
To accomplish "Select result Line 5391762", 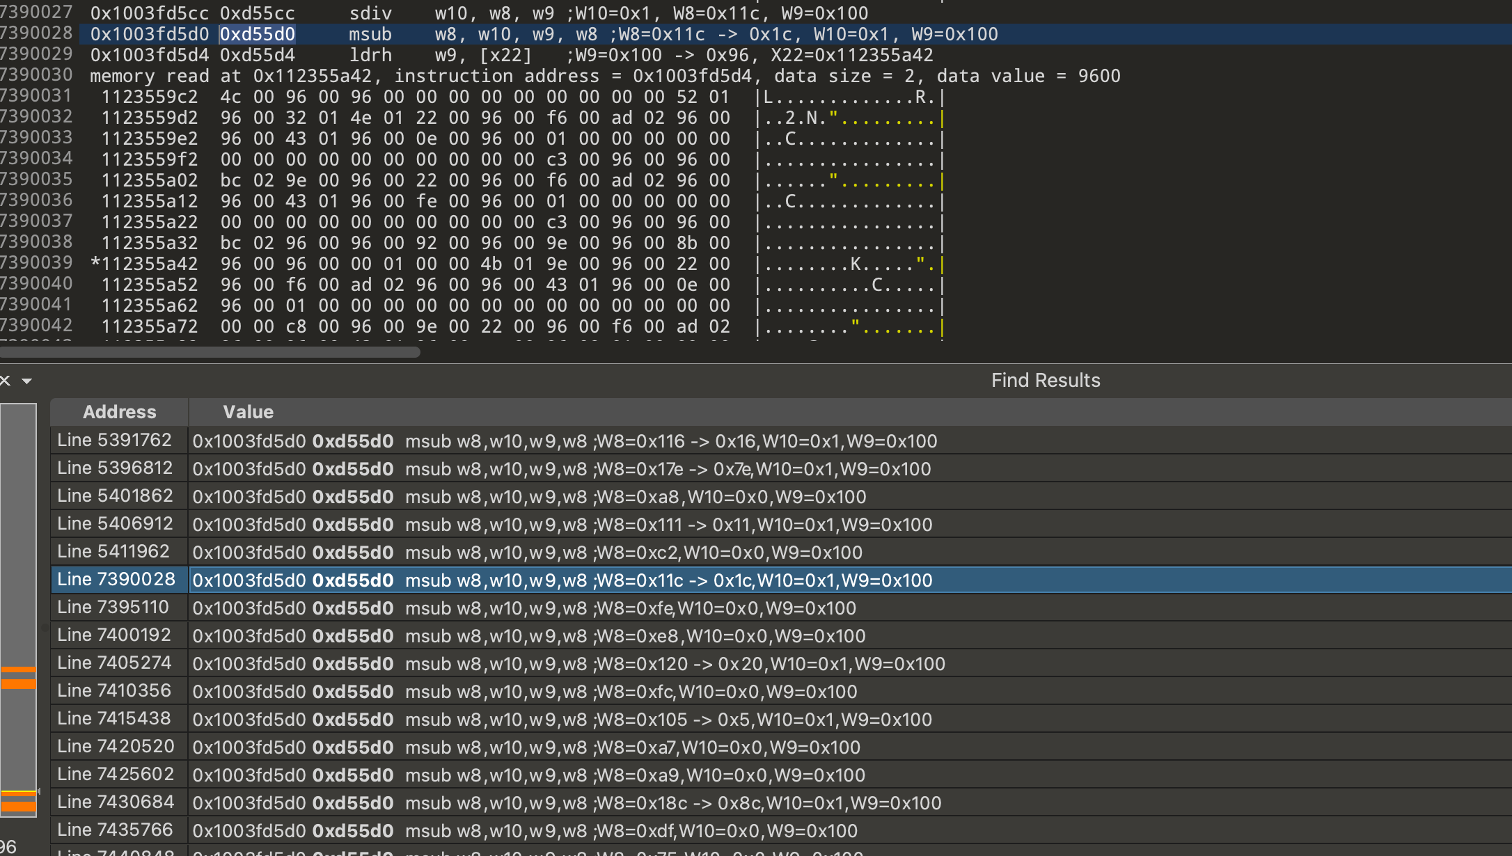I will 115,441.
